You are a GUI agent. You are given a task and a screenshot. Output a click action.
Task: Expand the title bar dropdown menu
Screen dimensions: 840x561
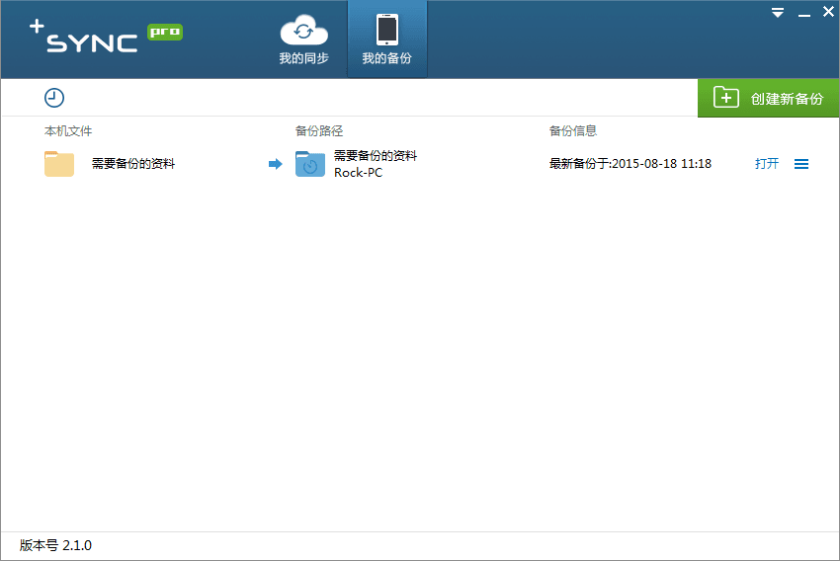click(778, 13)
